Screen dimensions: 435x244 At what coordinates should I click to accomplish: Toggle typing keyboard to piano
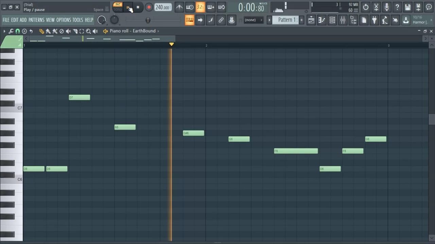(x=189, y=20)
